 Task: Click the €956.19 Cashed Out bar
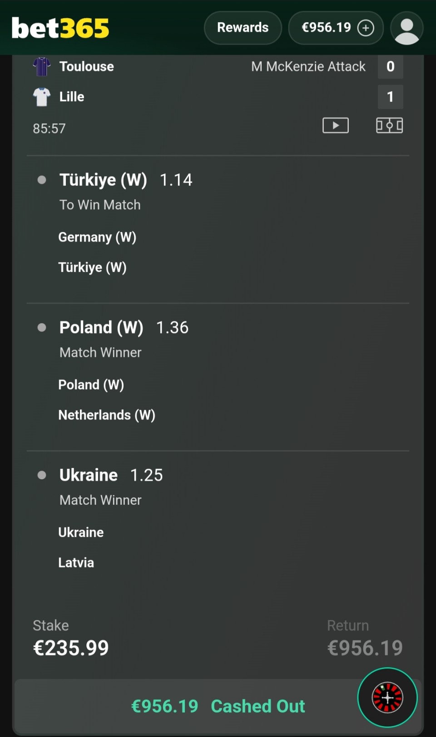point(218,706)
